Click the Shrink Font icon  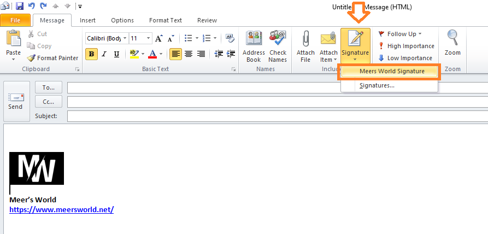click(x=171, y=38)
